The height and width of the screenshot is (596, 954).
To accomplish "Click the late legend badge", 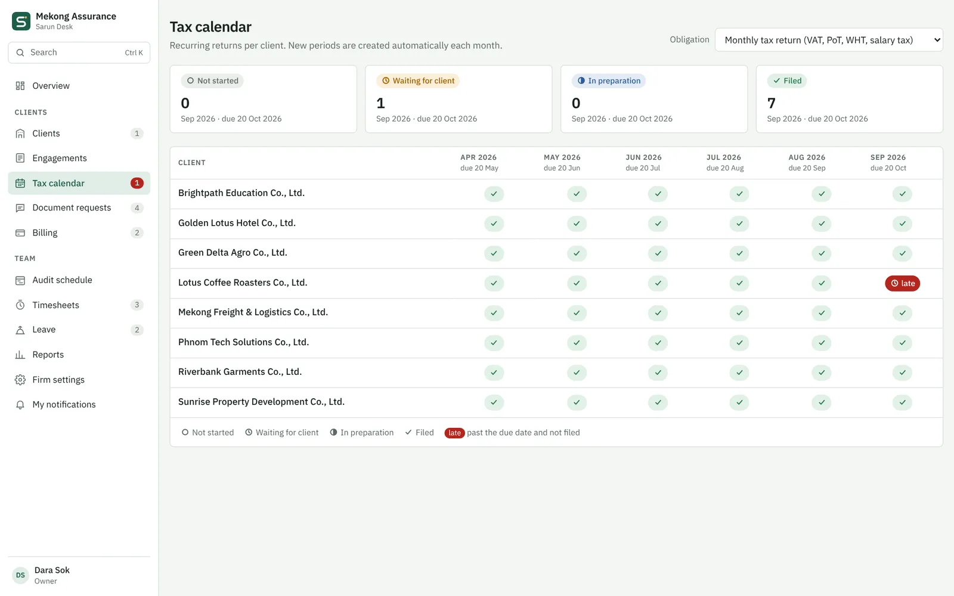I will coord(454,433).
